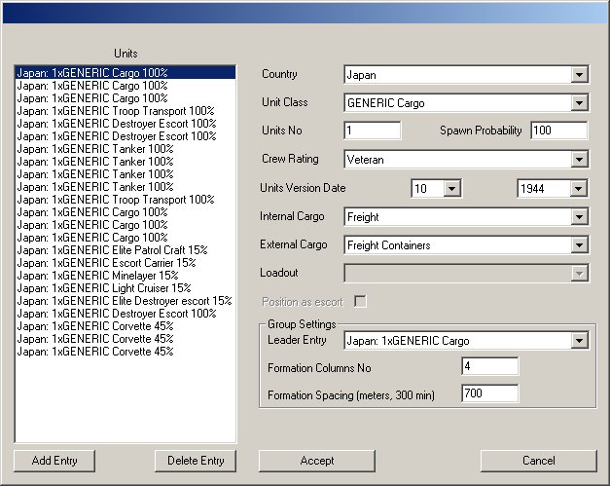The image size is (610, 486).
Task: Open the Country dropdown showing Japan
Action: click(x=466, y=74)
